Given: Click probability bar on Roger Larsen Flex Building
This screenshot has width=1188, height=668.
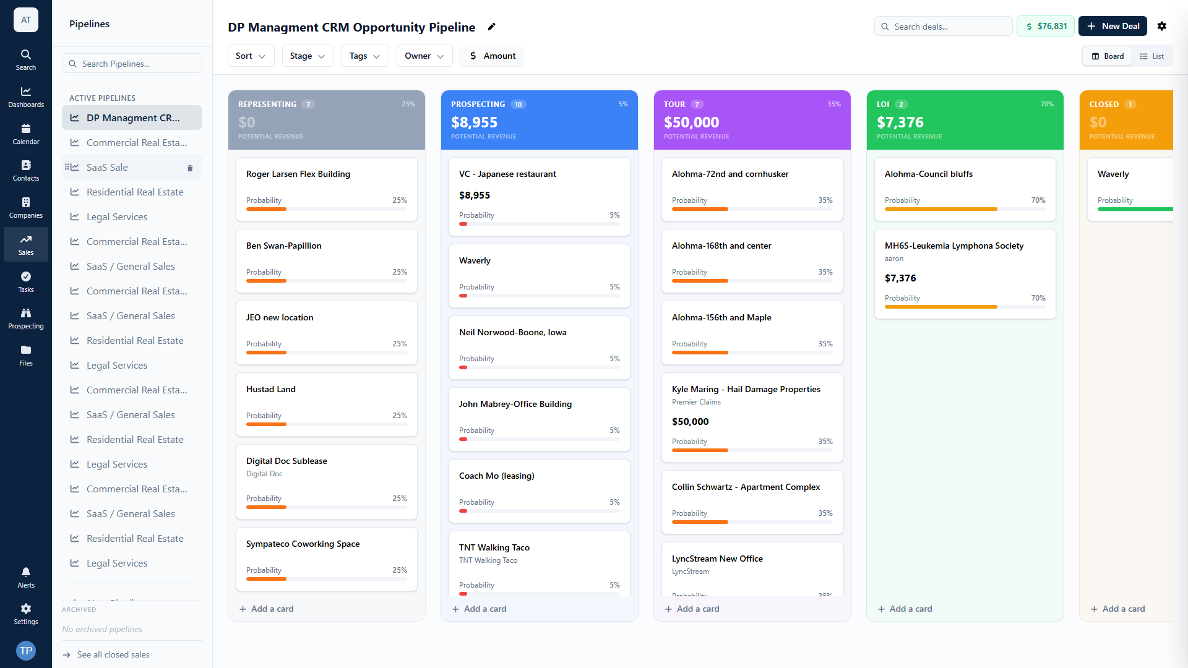Looking at the screenshot, I should (327, 209).
